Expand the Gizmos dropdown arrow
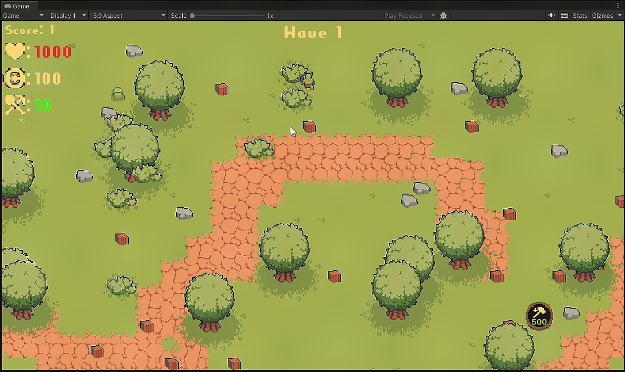Viewport: 625px width, 372px height. 620,16
